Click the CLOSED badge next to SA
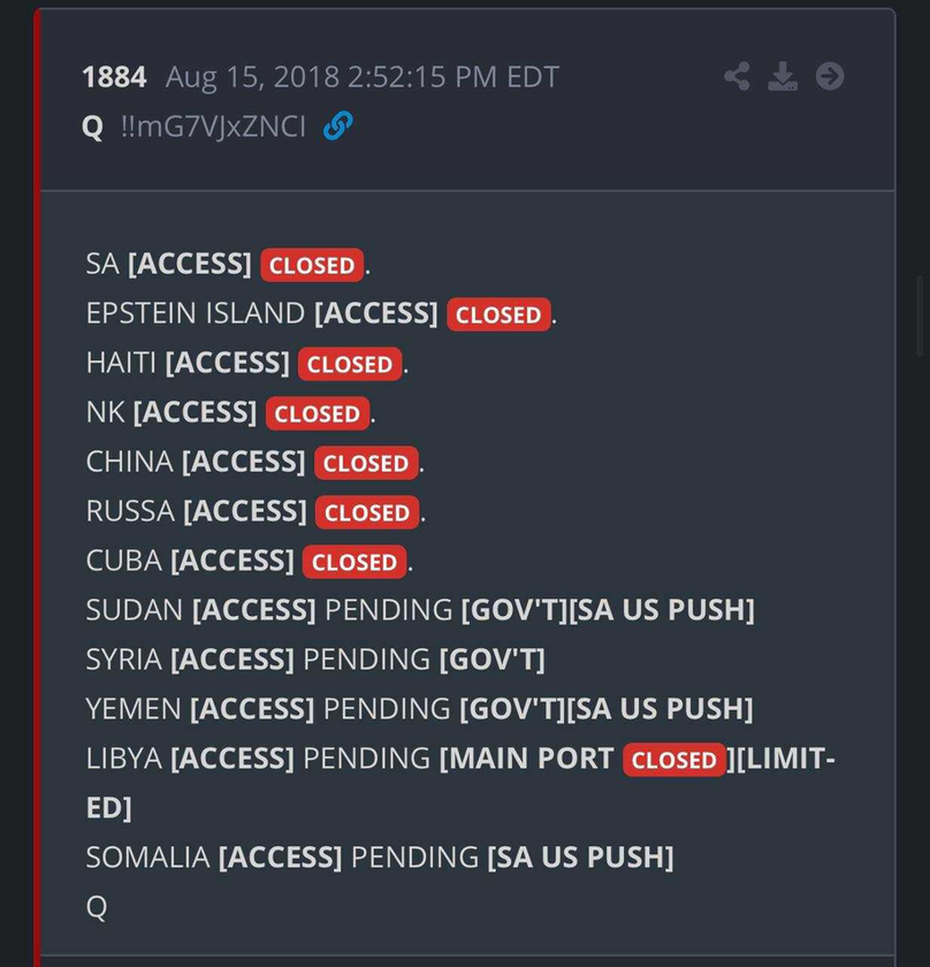 (311, 265)
